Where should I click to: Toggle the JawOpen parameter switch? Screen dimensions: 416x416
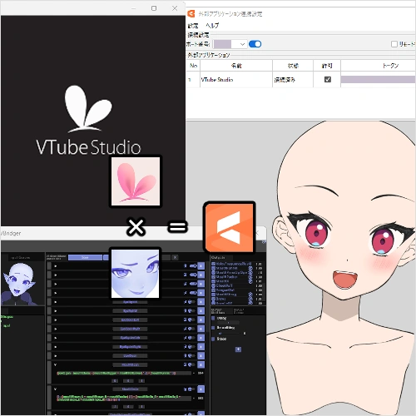click(191, 355)
